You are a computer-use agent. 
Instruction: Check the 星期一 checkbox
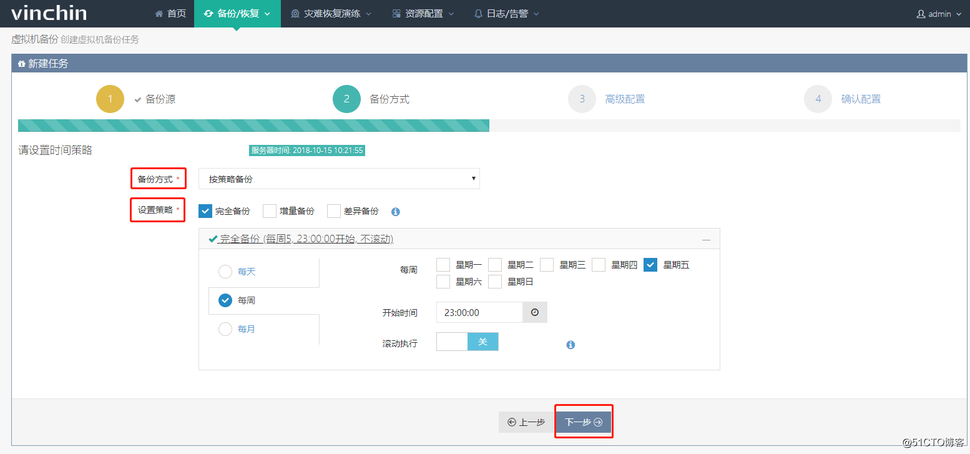pyautogui.click(x=443, y=265)
